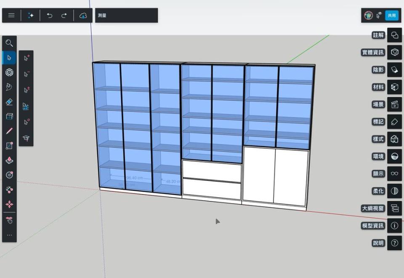Open the 顯示 display glasses panel
Screen dimensions: 404x278
coord(394,173)
